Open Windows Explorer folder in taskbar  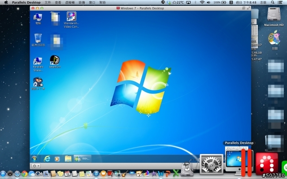coord(68,158)
